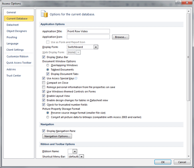Uncheck Enable Layout View
The image size is (194, 168).
coord(44,96)
